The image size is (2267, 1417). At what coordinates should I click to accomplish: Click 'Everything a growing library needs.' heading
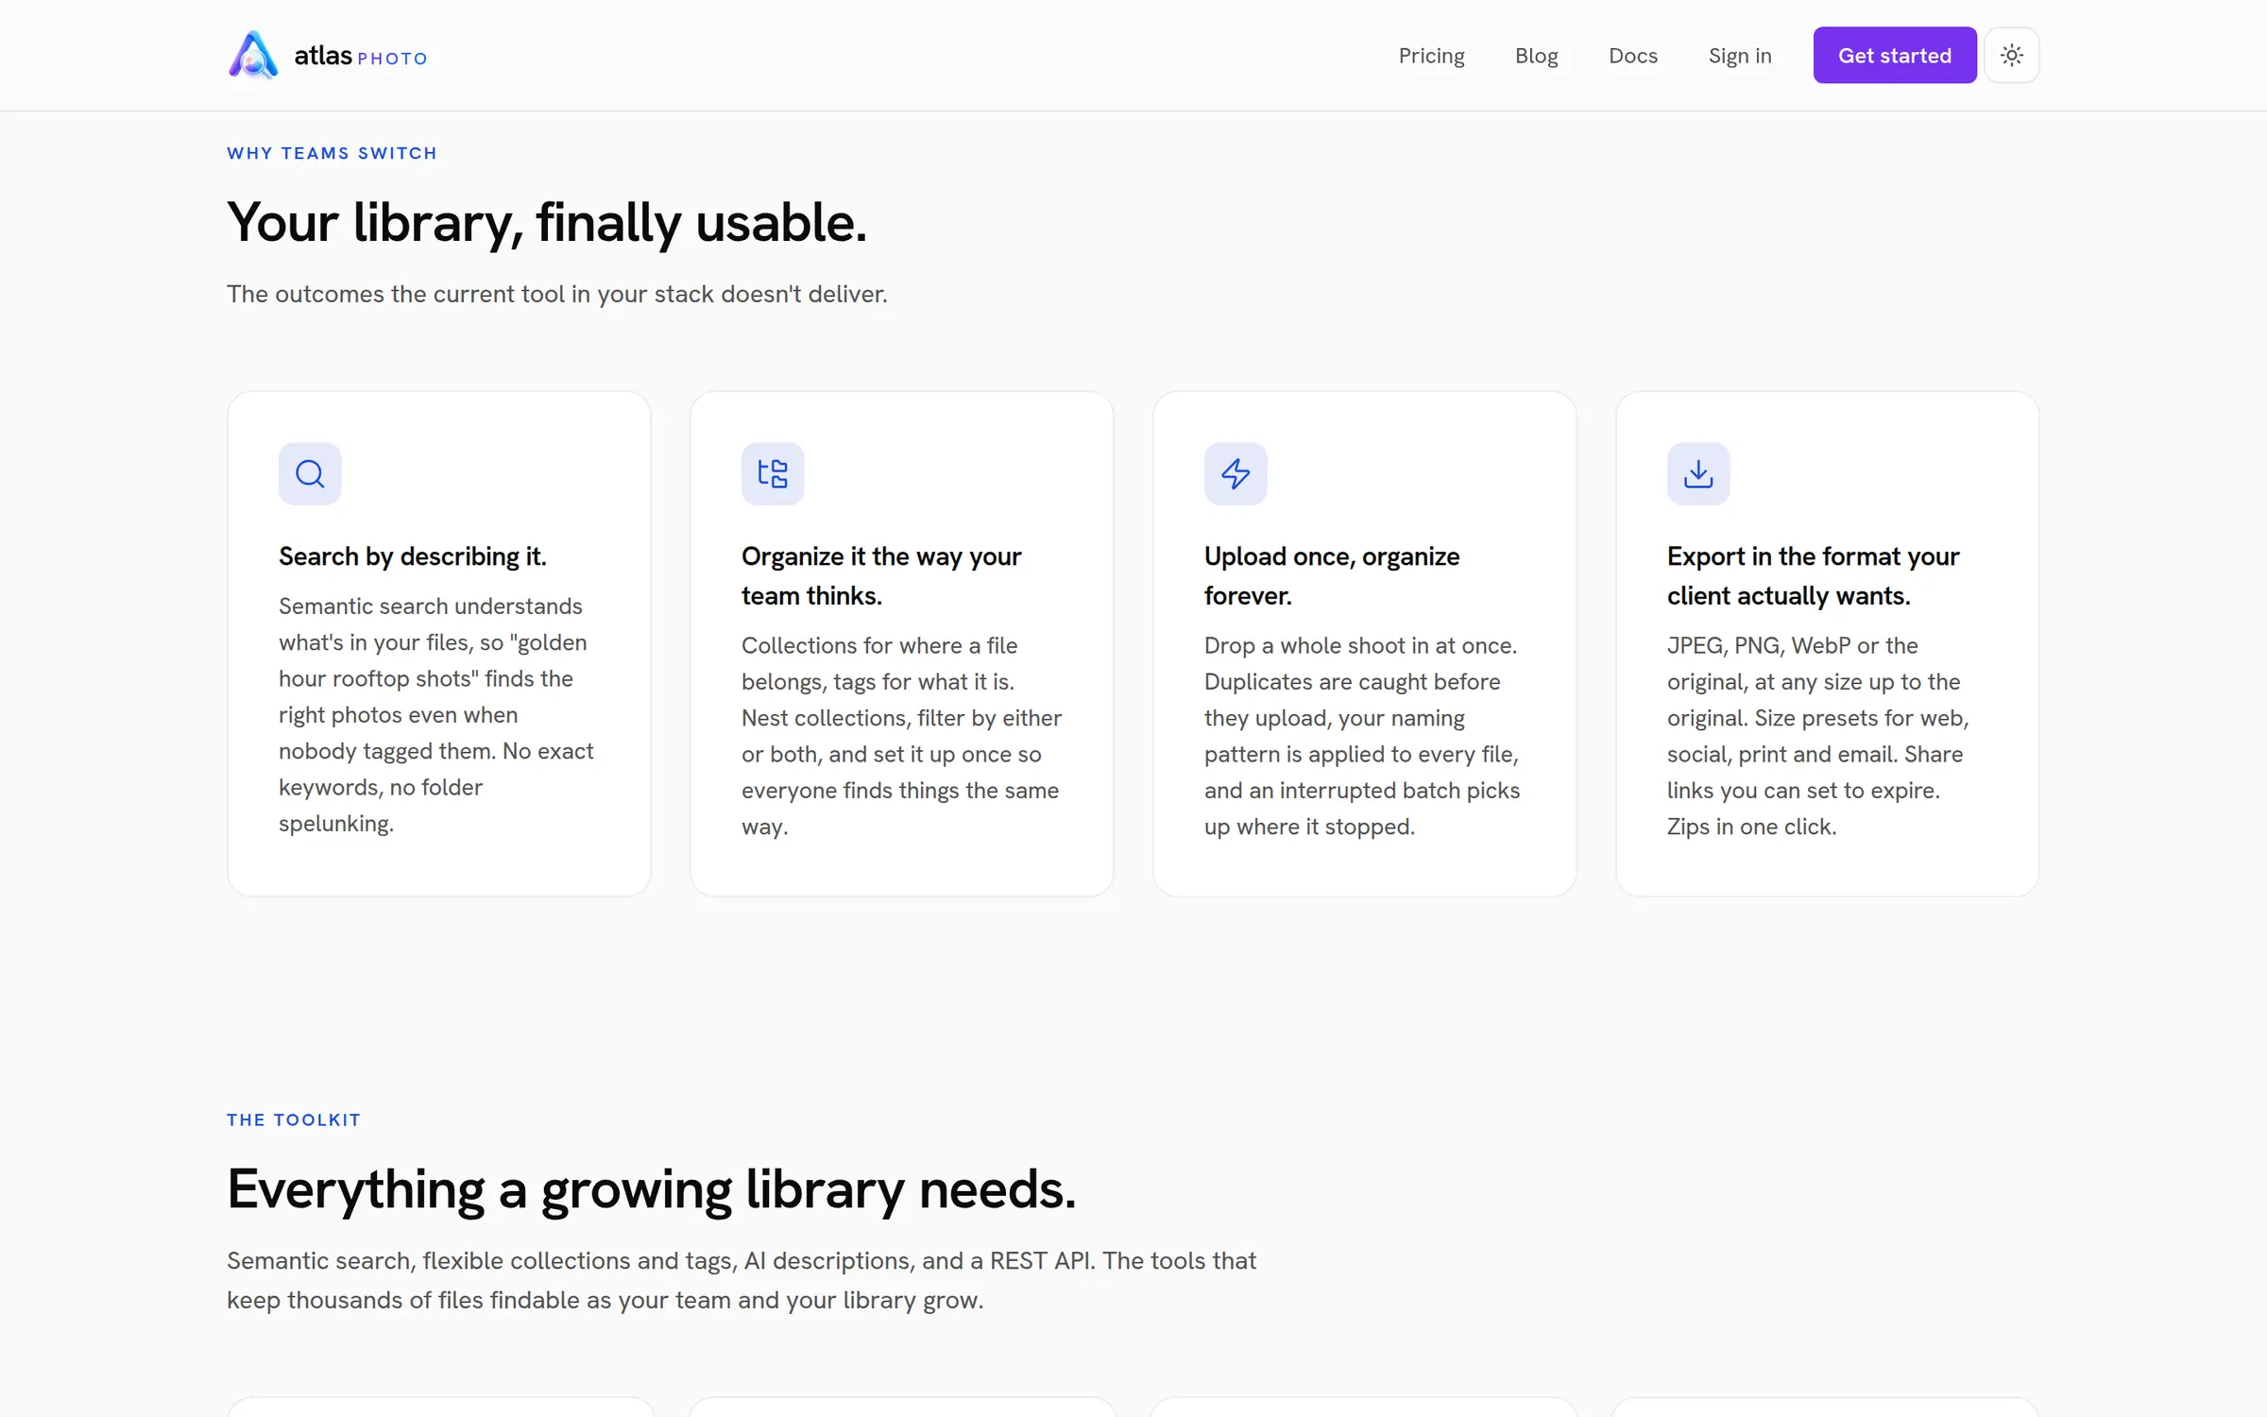click(652, 1189)
